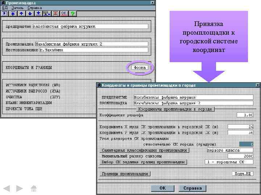Click the Промплощадка name field in main window
This screenshot has height=195, width=261.
click(92, 44)
